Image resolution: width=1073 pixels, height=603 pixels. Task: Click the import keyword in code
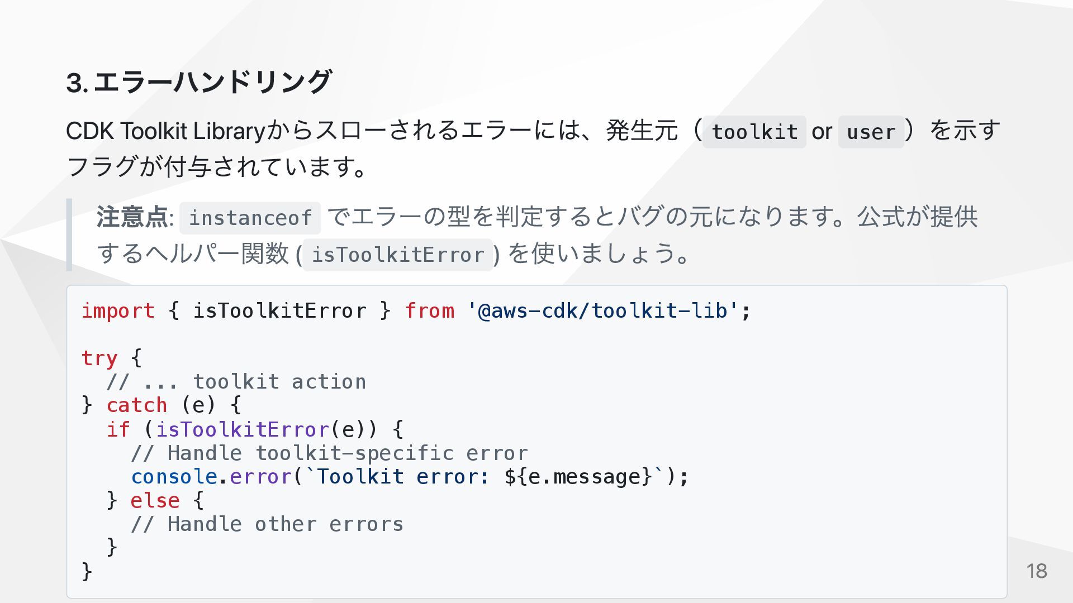click(x=118, y=310)
